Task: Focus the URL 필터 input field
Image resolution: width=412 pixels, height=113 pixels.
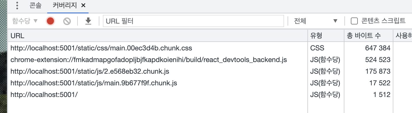Action: [193, 21]
